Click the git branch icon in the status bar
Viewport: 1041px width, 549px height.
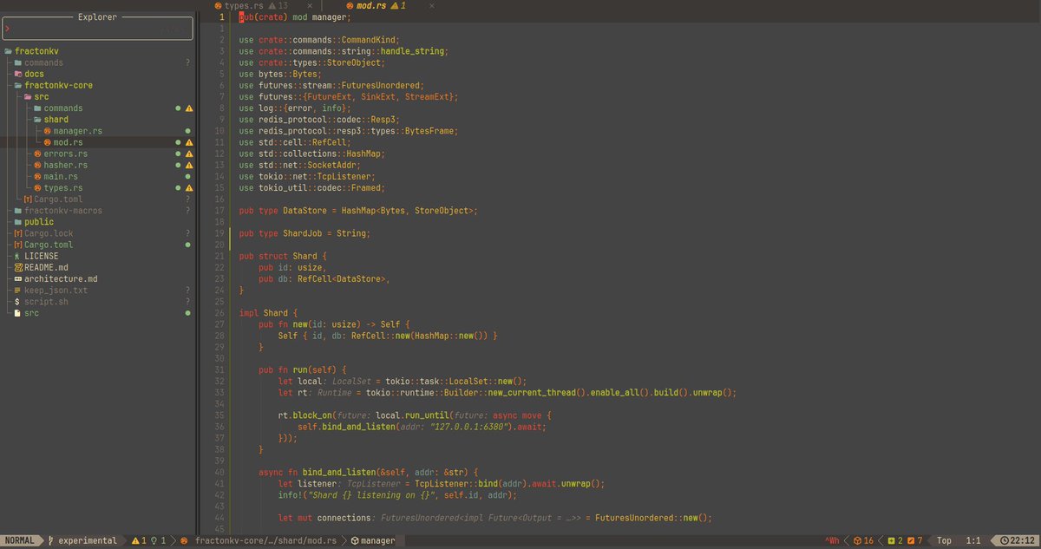point(49,540)
